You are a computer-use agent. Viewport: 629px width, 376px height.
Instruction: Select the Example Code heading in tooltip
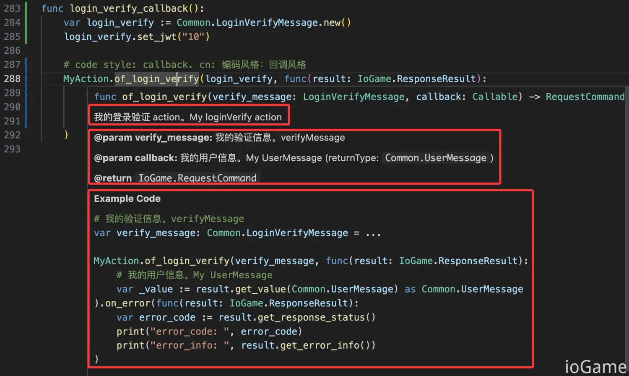pyautogui.click(x=127, y=198)
